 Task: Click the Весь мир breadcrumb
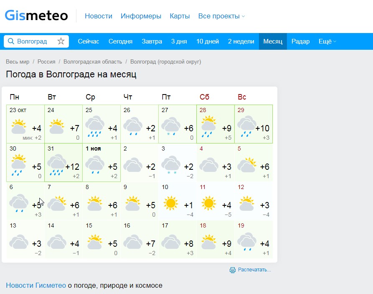pyautogui.click(x=18, y=62)
